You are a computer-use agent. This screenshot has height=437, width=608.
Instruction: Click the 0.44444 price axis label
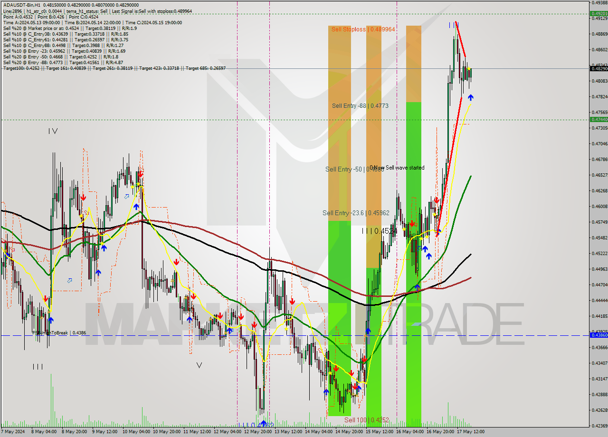(599, 300)
